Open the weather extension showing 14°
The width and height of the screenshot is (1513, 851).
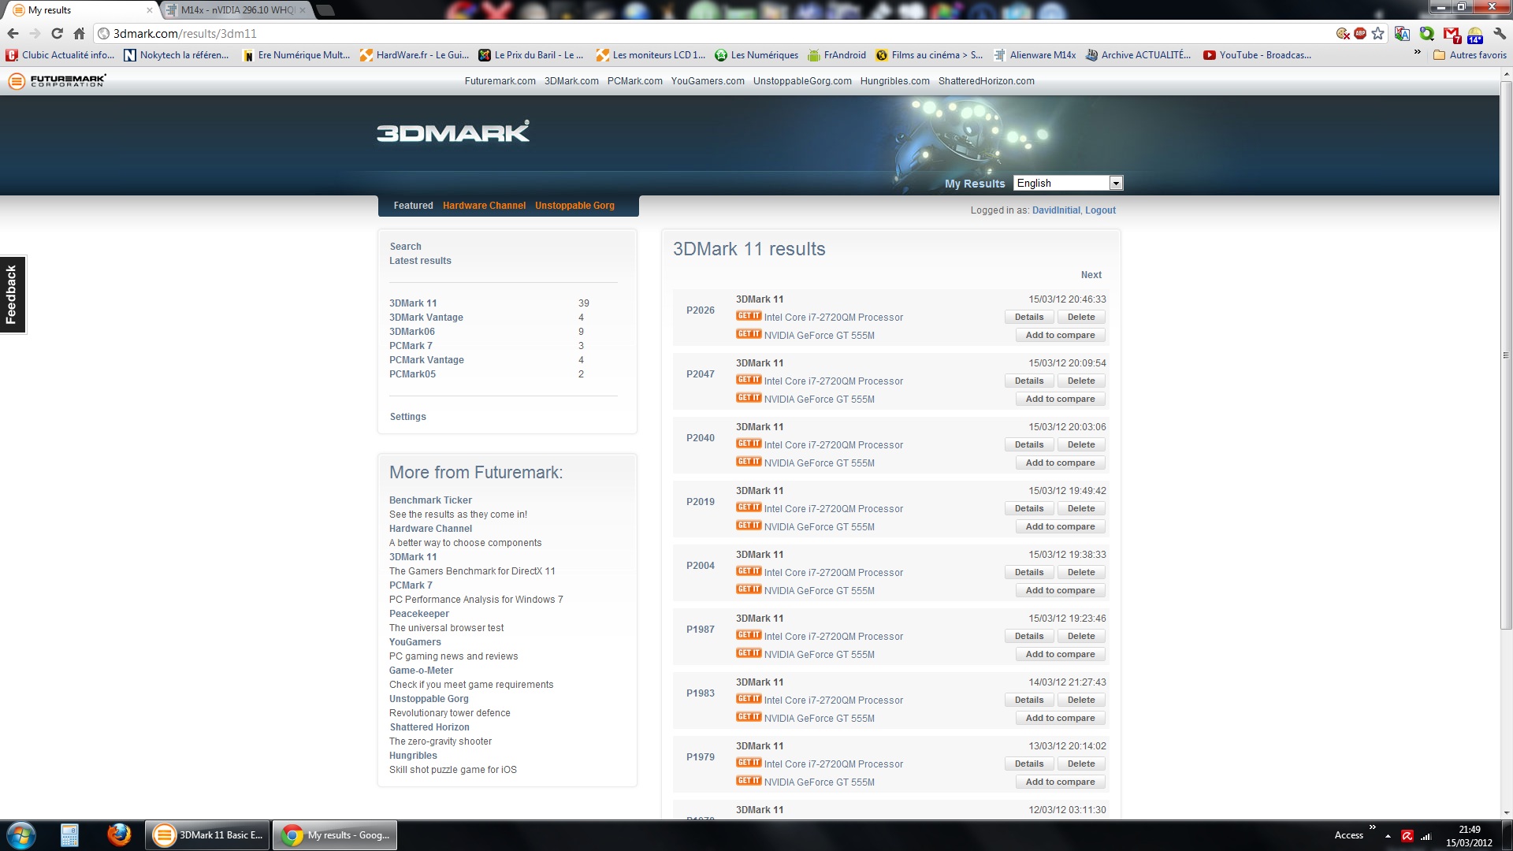click(1475, 34)
